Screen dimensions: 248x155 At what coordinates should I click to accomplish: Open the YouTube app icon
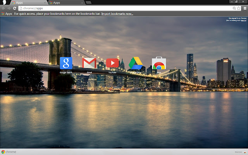pyautogui.click(x=112, y=63)
